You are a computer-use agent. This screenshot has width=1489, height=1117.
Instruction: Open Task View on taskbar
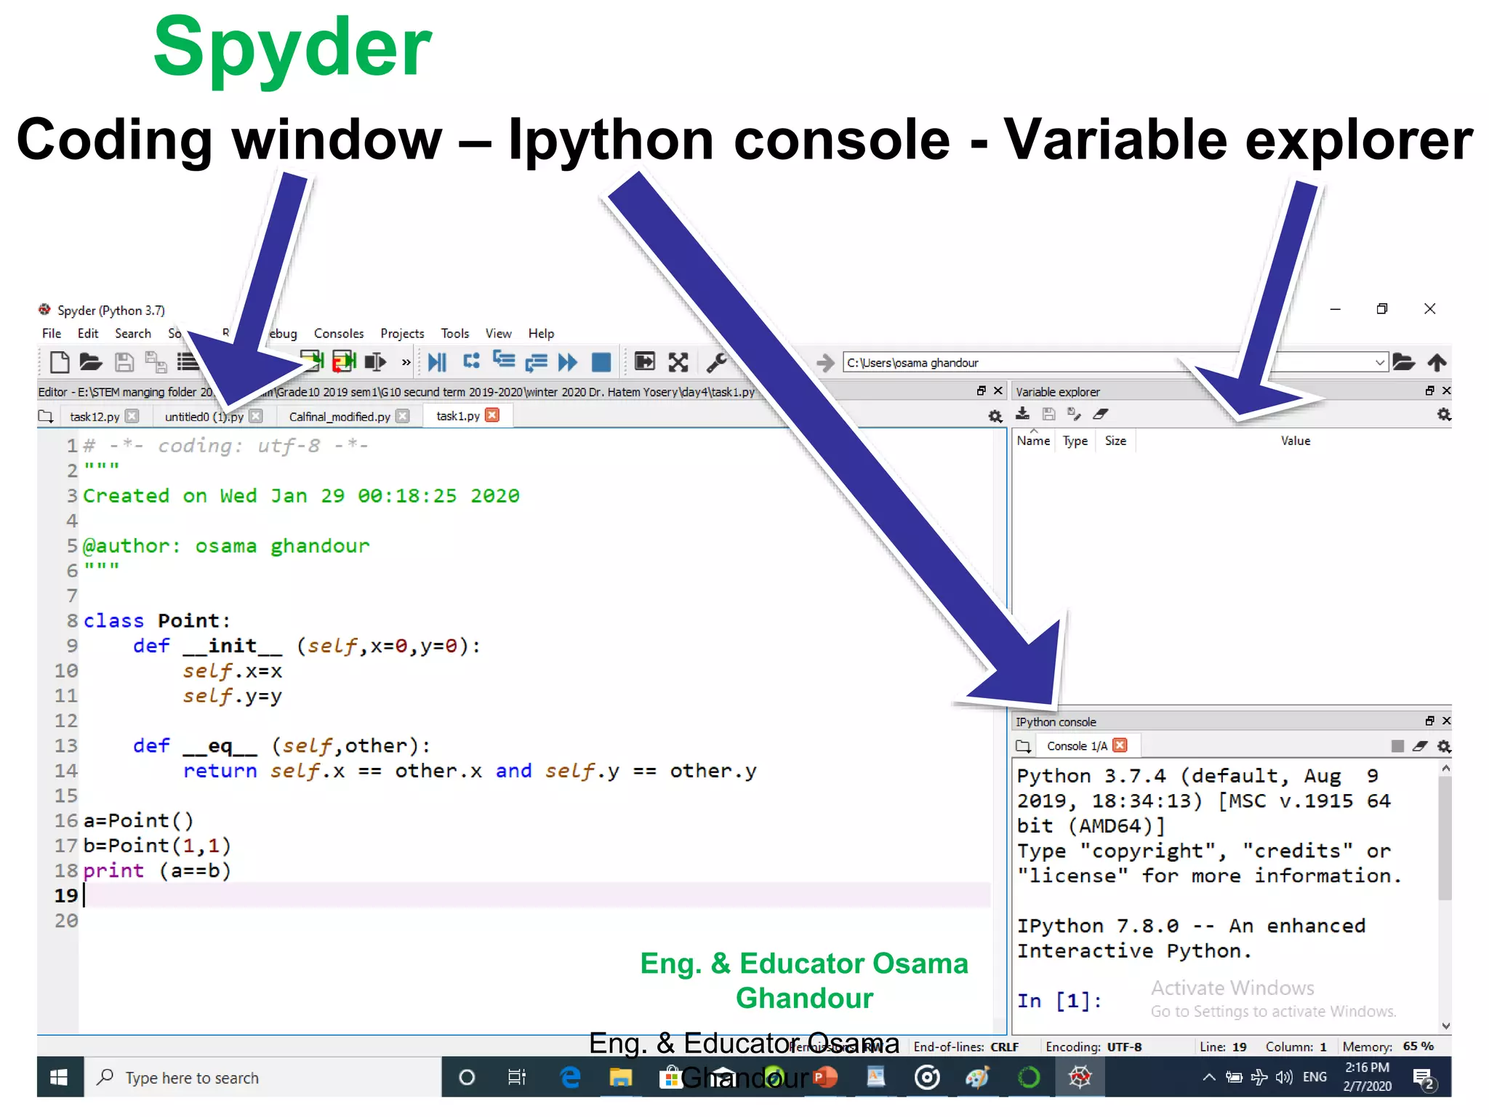tap(517, 1078)
